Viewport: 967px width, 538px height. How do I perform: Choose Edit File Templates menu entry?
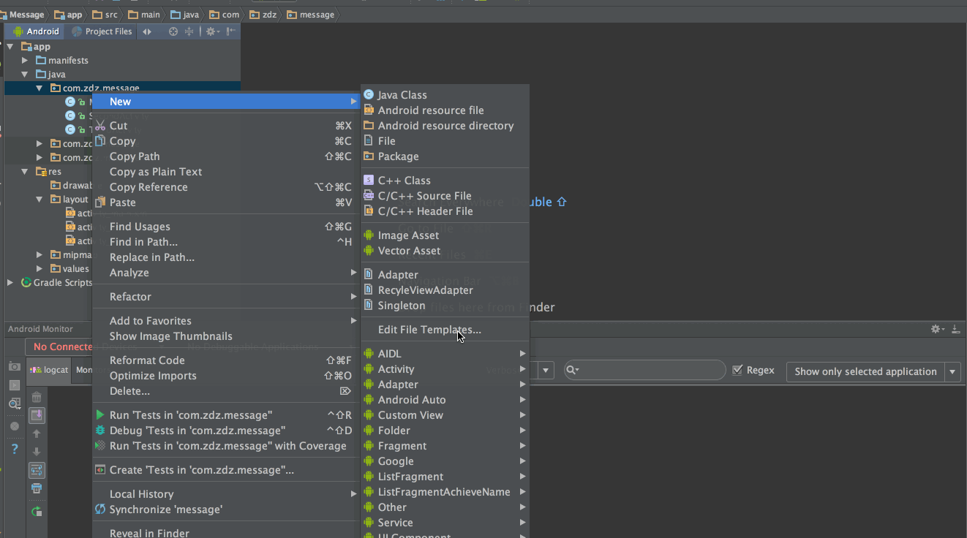[429, 330]
